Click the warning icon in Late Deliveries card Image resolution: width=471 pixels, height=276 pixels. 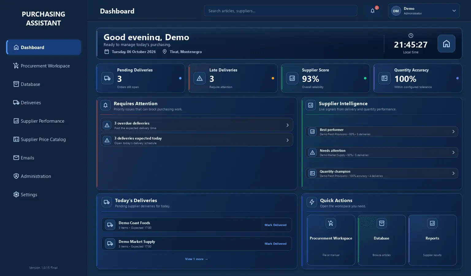[x=200, y=78]
